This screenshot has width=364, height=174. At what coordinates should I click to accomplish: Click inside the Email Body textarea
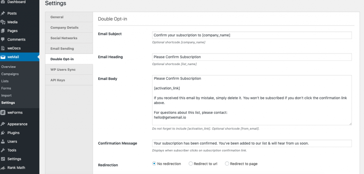(252, 100)
